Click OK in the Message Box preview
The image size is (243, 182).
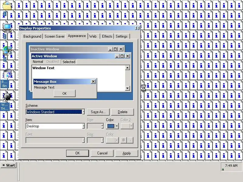coord(65,93)
